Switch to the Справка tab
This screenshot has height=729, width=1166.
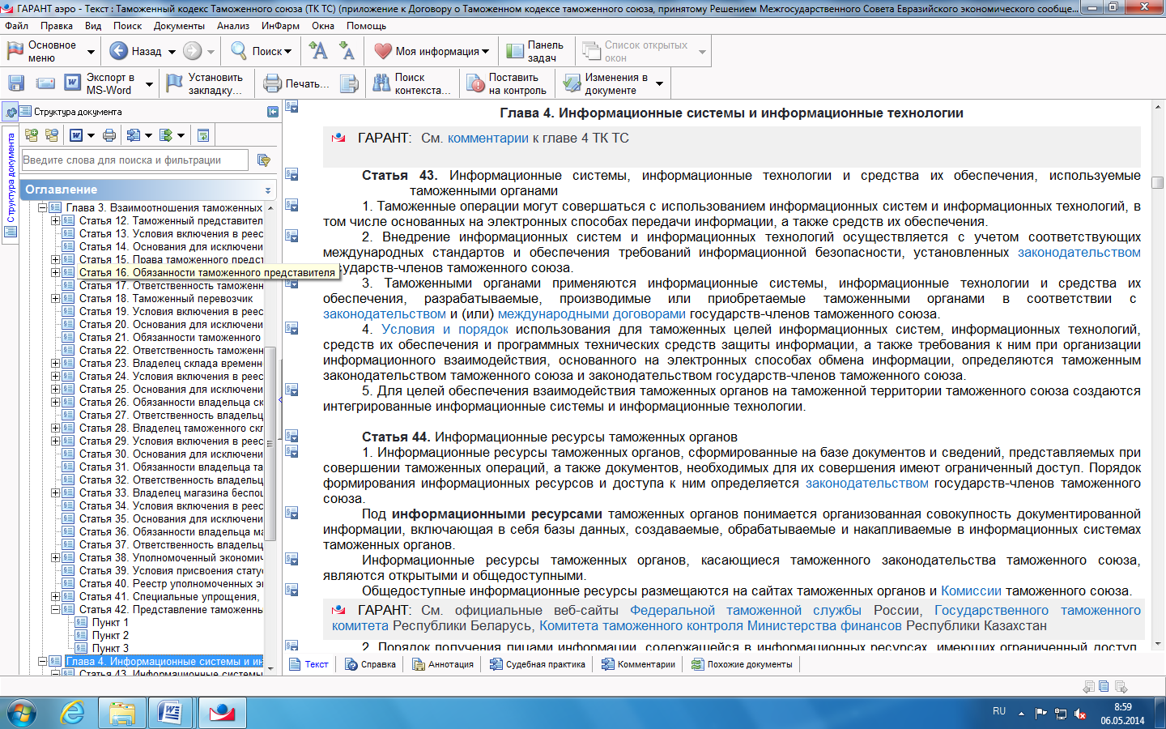371,664
